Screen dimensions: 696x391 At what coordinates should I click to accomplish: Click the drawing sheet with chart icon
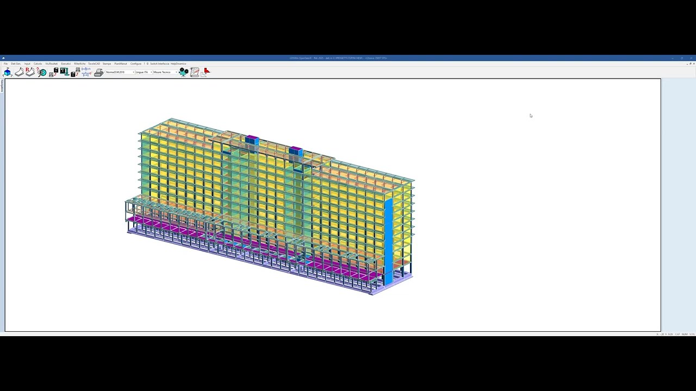point(195,72)
